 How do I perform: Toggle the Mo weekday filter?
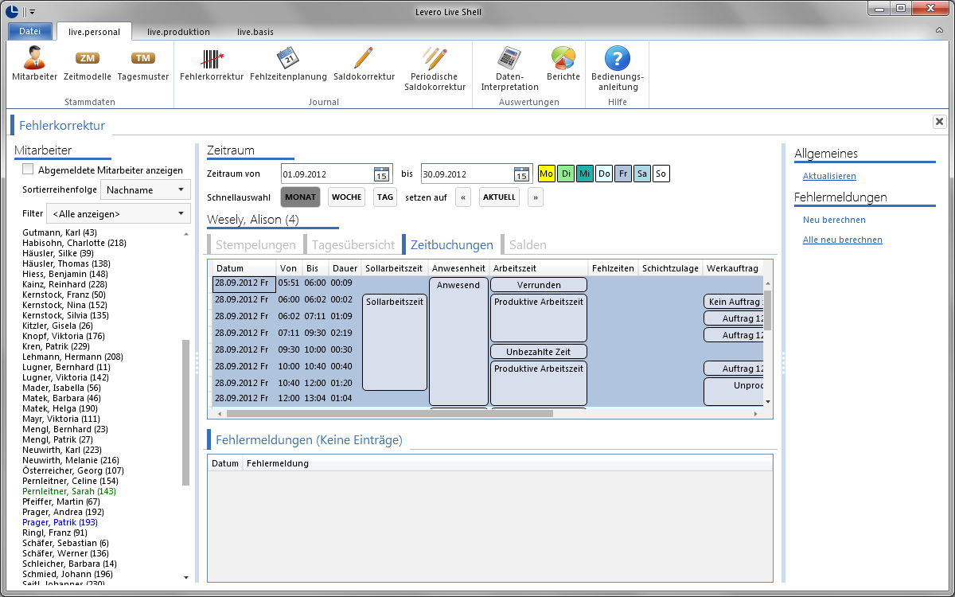pos(546,174)
